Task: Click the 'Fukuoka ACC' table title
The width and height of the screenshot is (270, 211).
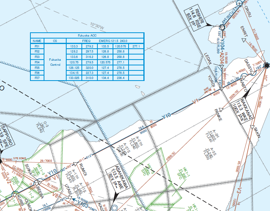Action: point(87,35)
